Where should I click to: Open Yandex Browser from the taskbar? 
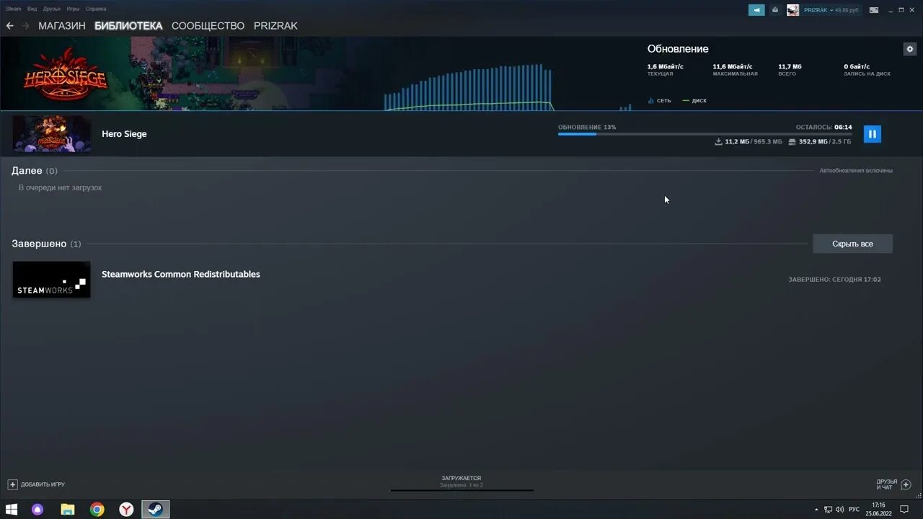click(126, 510)
